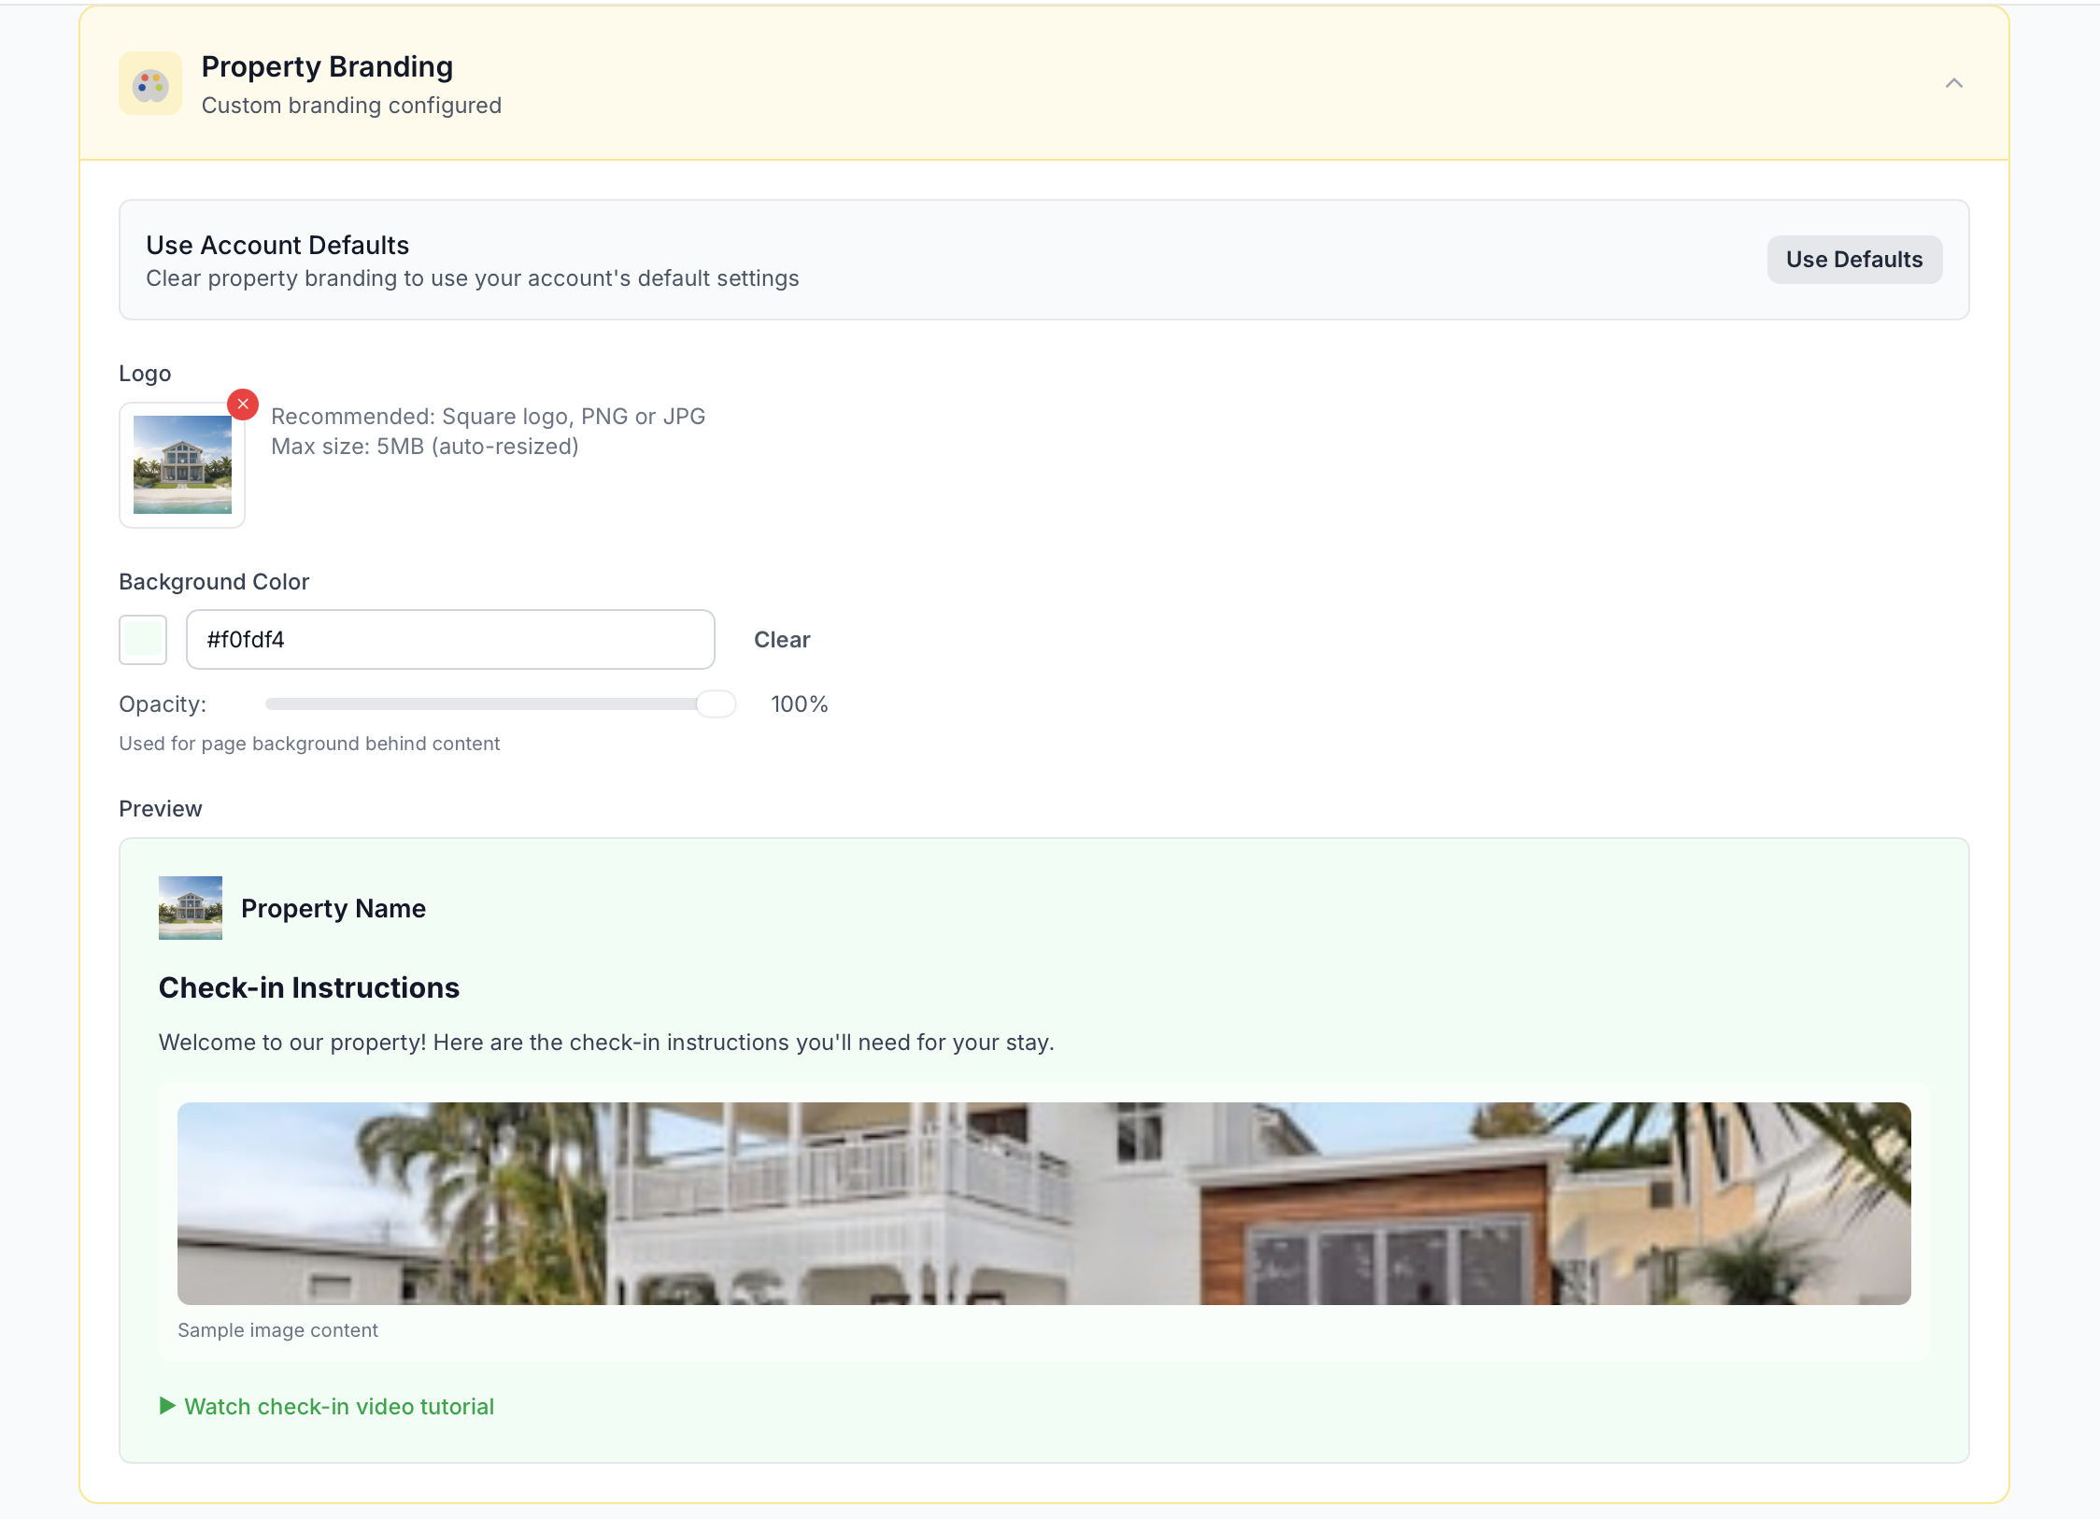The width and height of the screenshot is (2100, 1519).
Task: Clear the background color
Action: (x=782, y=640)
